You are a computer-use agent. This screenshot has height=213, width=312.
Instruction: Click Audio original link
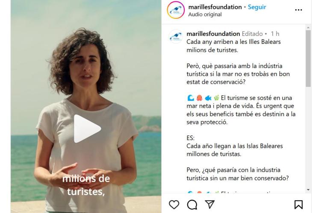coord(205,14)
